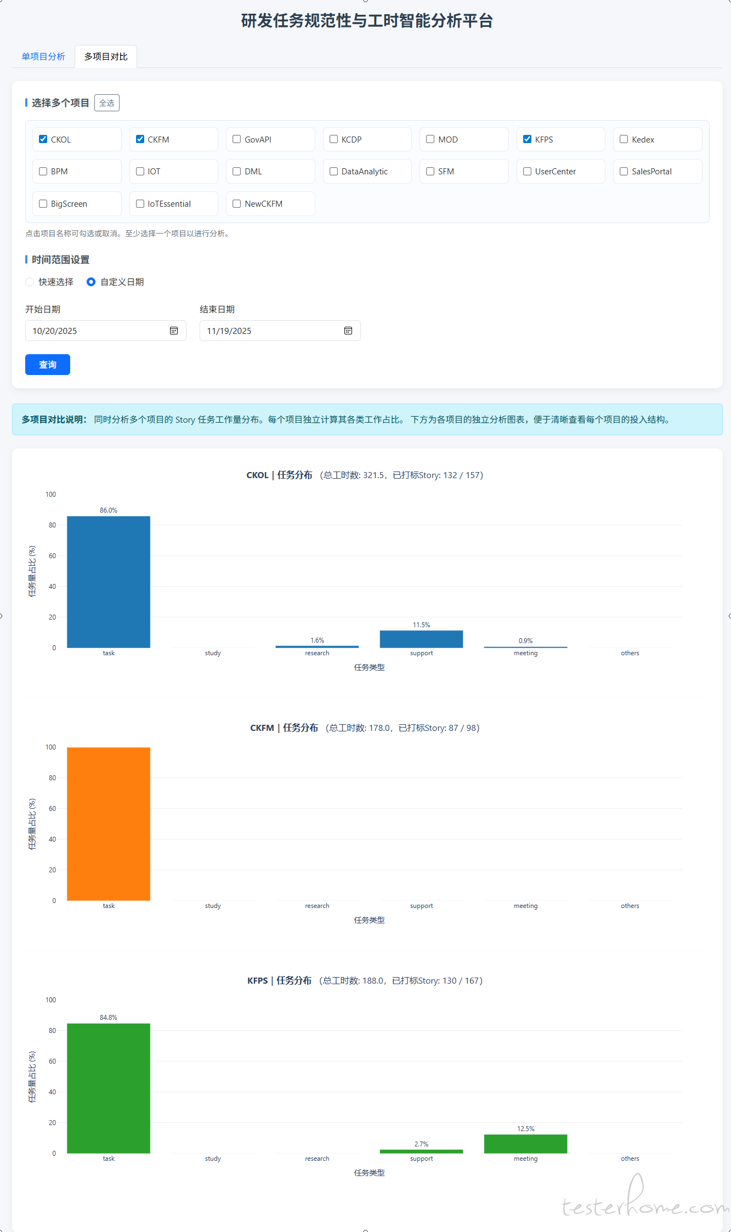Uncheck the CKFM project checkbox
Viewport: 731px width, 1232px height.
[140, 139]
